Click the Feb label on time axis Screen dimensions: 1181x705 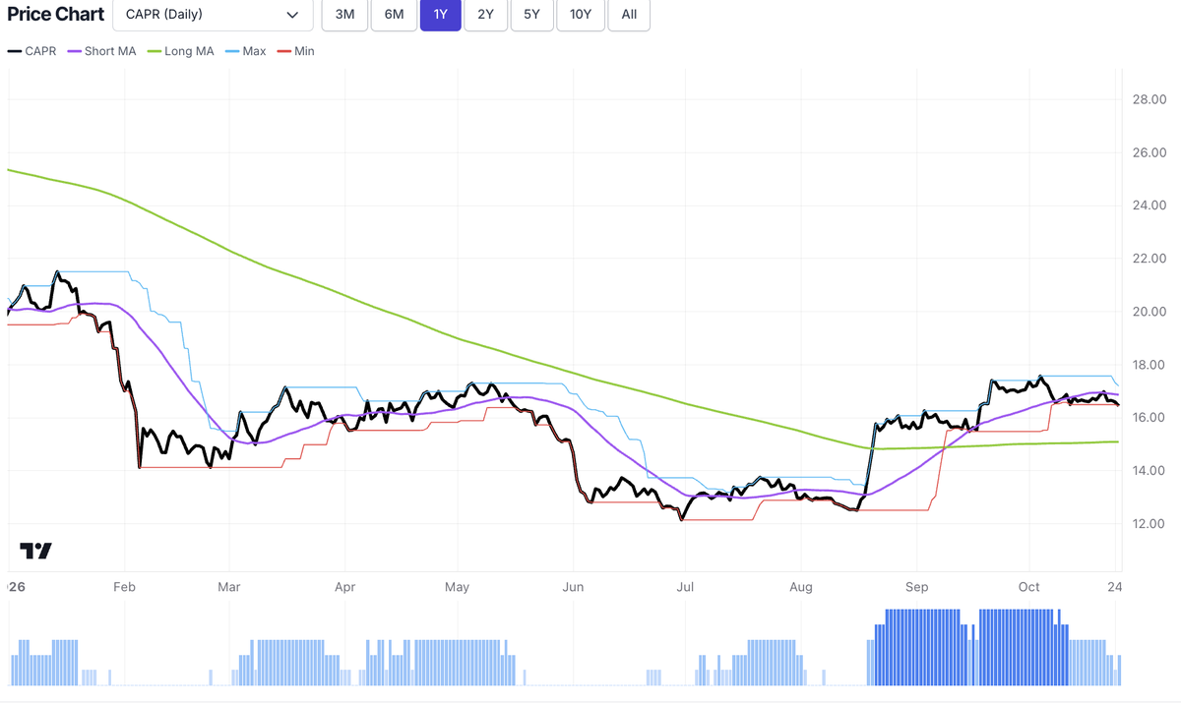point(124,587)
